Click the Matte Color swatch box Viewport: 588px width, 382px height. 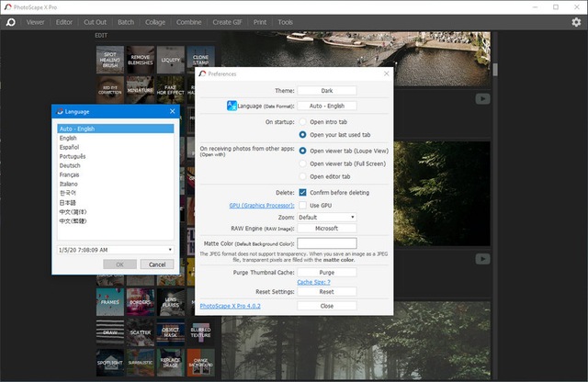(x=326, y=243)
